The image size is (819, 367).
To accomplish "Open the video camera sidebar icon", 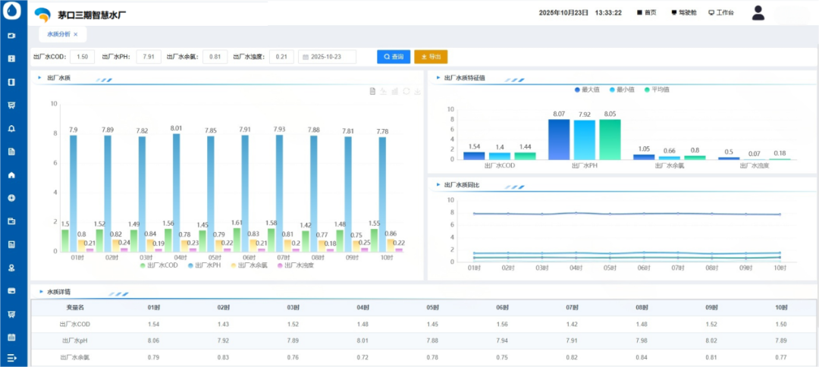I will pyautogui.click(x=11, y=36).
